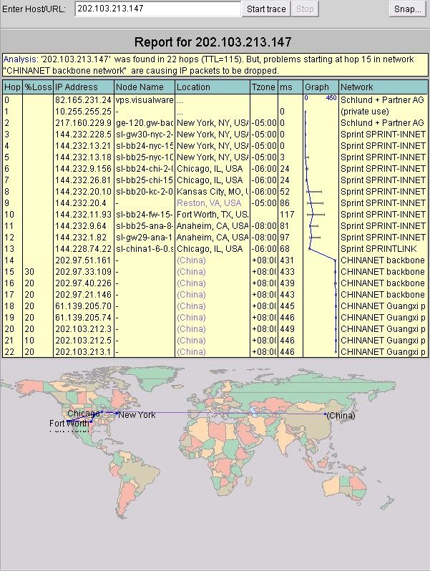Click the Start trace button
Viewport: 430px width, 571px height.
[x=266, y=9]
